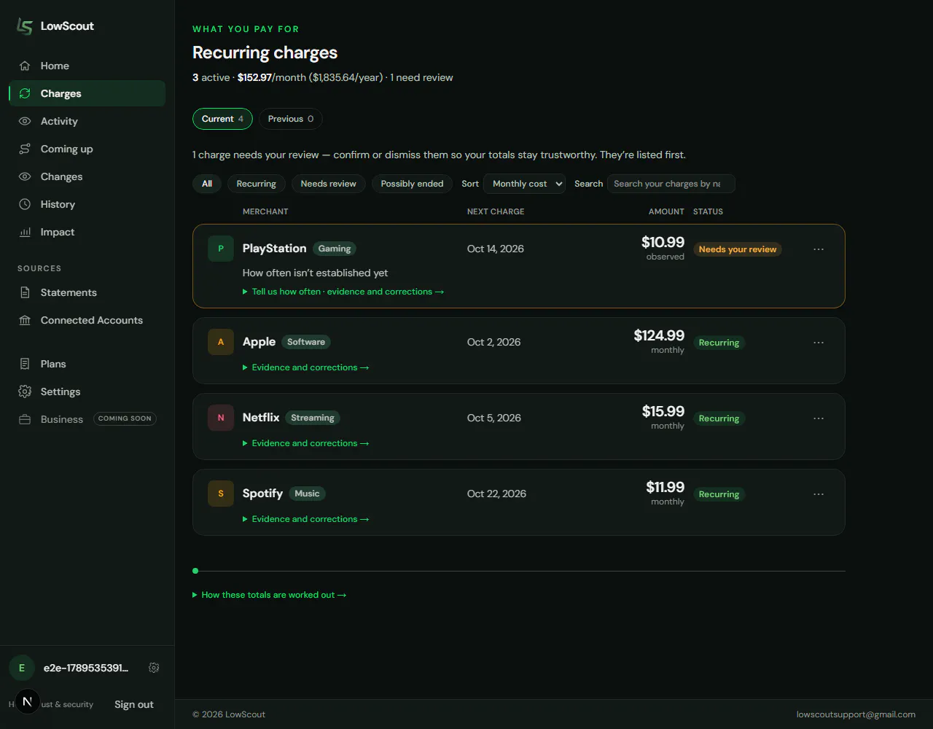Open Coming up route icon
933x729 pixels.
click(x=25, y=149)
